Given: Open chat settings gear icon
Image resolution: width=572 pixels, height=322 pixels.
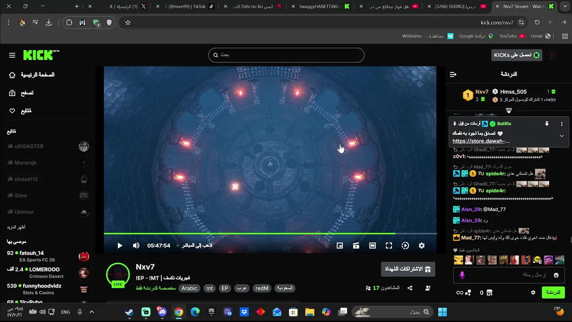Looking at the screenshot, I should pyautogui.click(x=533, y=292).
